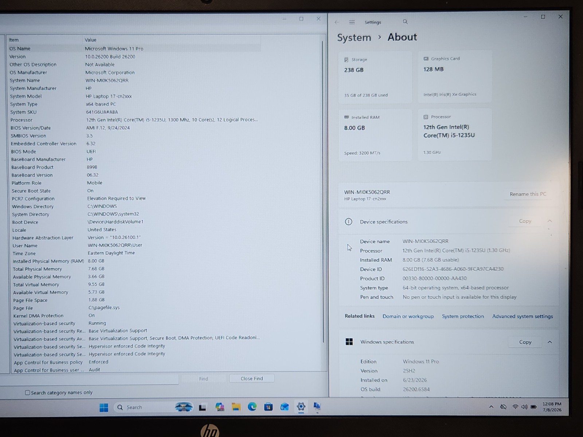Viewport: 583px width, 437px height.
Task: Launch File Explorer from the taskbar
Action: tap(236, 407)
